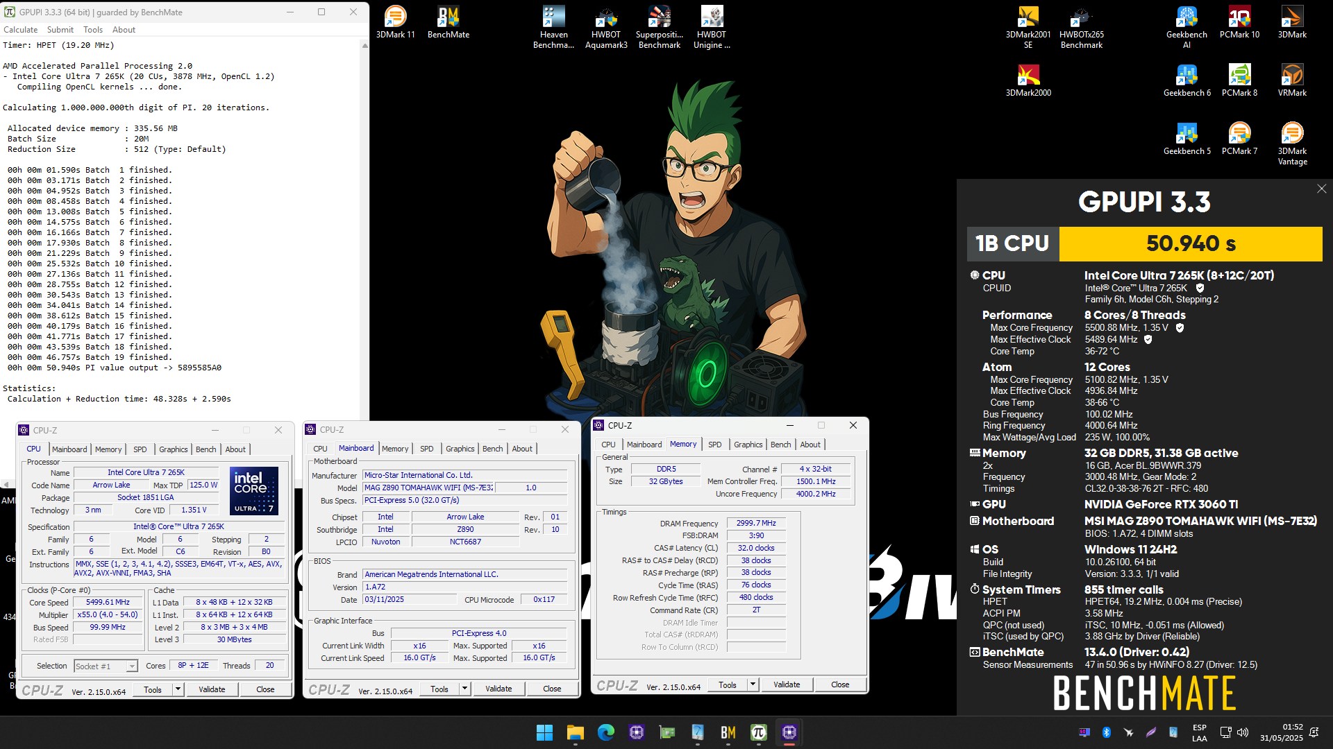1333x749 pixels.
Task: Launch the Geekbench AI desktop icon
Action: (1187, 28)
